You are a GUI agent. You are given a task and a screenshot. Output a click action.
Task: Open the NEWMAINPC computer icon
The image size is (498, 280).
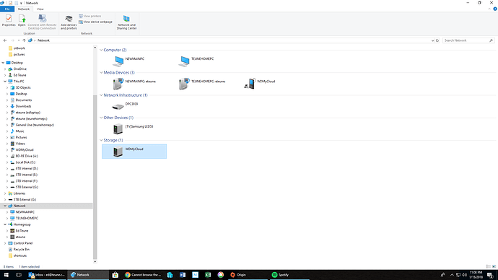click(118, 61)
